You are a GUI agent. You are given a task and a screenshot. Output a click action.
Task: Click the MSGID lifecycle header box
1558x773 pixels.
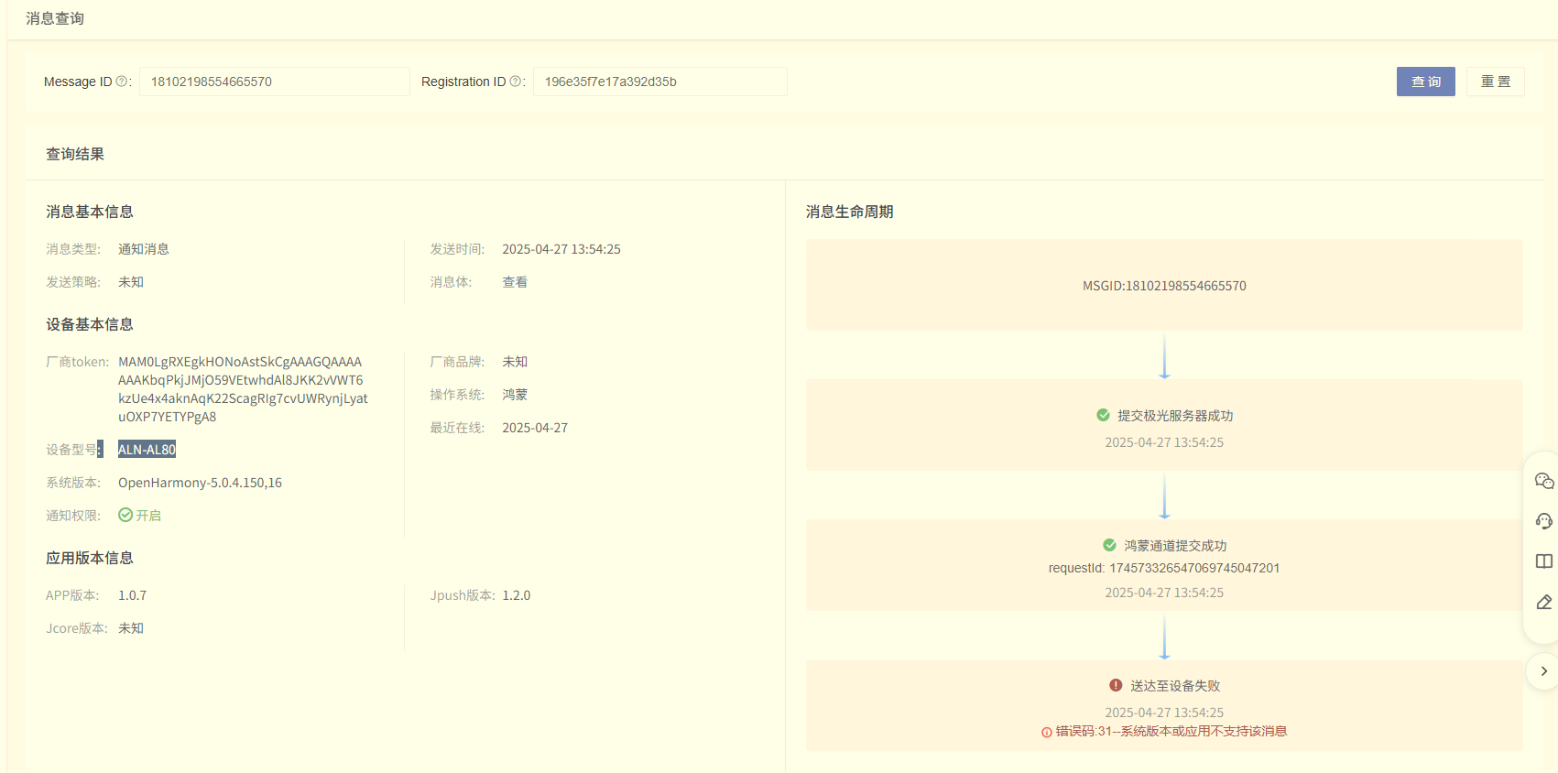1163,286
